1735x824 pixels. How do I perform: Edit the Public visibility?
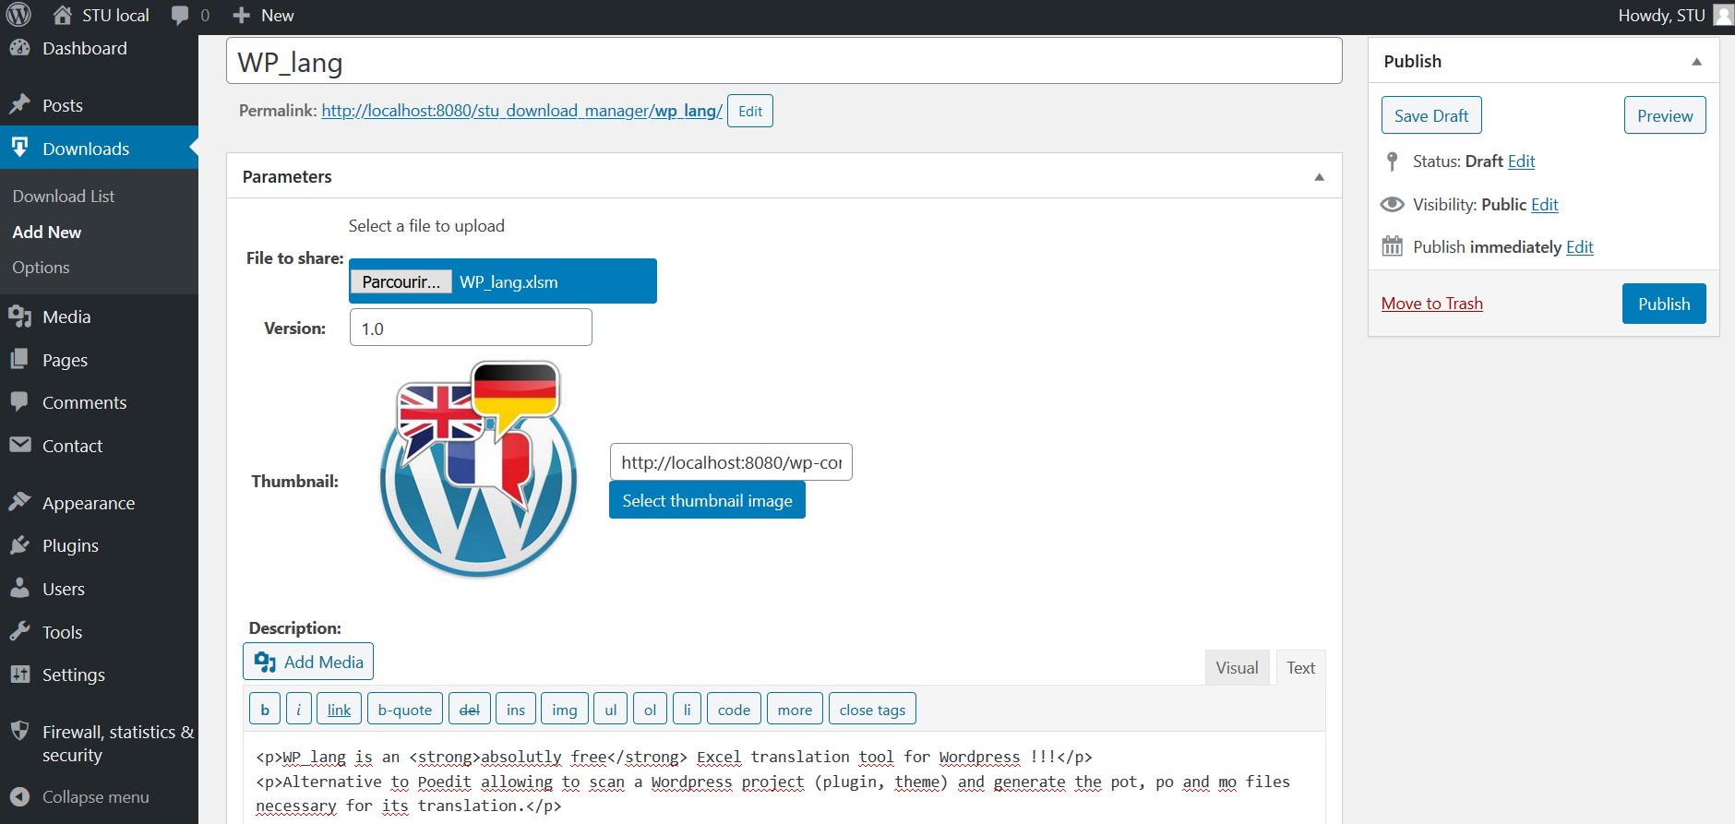(1544, 205)
